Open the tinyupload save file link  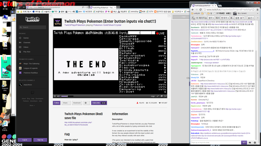[78, 124]
